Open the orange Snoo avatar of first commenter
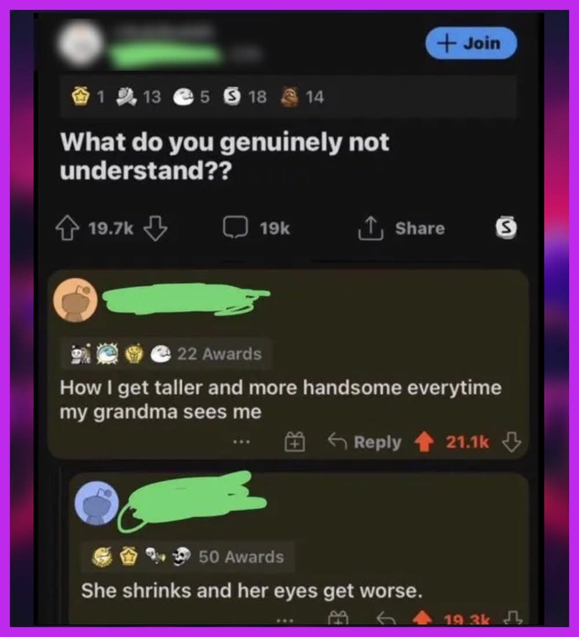 tap(75, 301)
